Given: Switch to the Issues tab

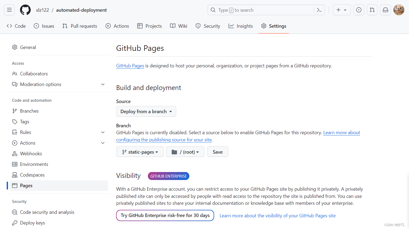Looking at the screenshot, I should 44,26.
